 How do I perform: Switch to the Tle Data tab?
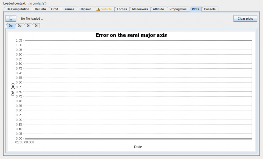point(40,9)
